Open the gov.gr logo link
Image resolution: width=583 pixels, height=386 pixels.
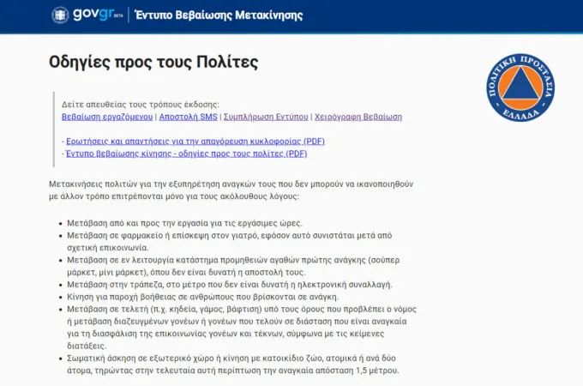98,15
